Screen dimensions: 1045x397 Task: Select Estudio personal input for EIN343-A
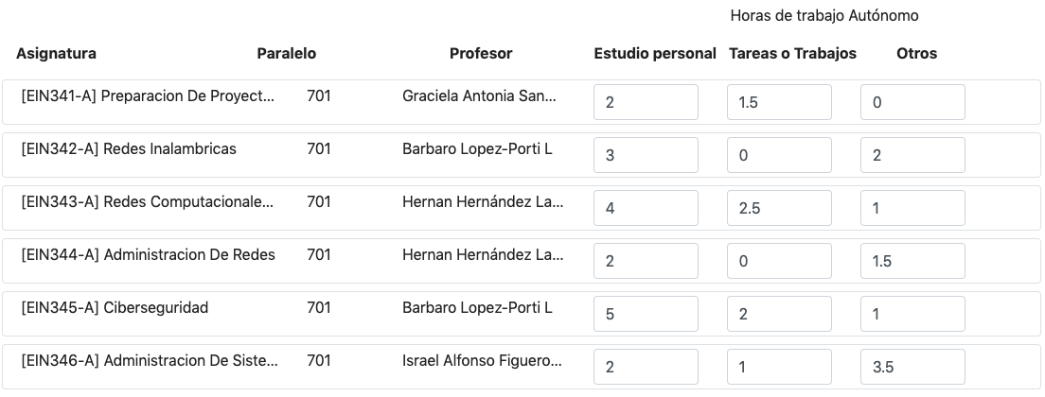click(646, 208)
